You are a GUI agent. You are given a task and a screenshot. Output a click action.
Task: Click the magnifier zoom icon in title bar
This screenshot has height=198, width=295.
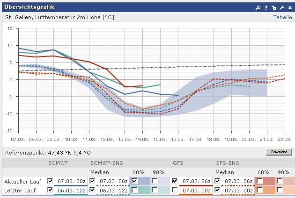(x=258, y=8)
